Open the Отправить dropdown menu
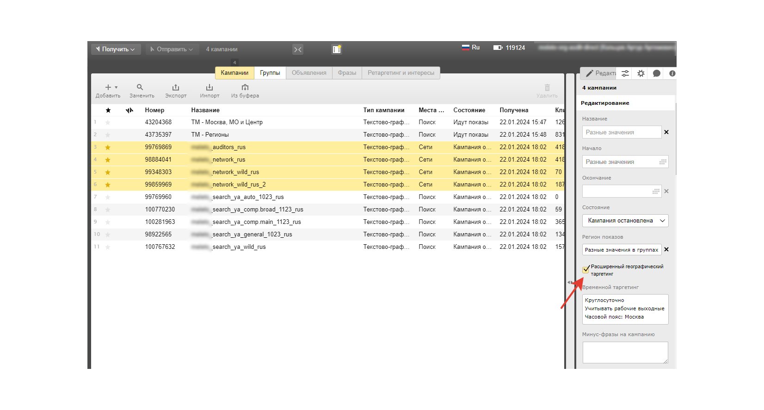 click(x=172, y=49)
